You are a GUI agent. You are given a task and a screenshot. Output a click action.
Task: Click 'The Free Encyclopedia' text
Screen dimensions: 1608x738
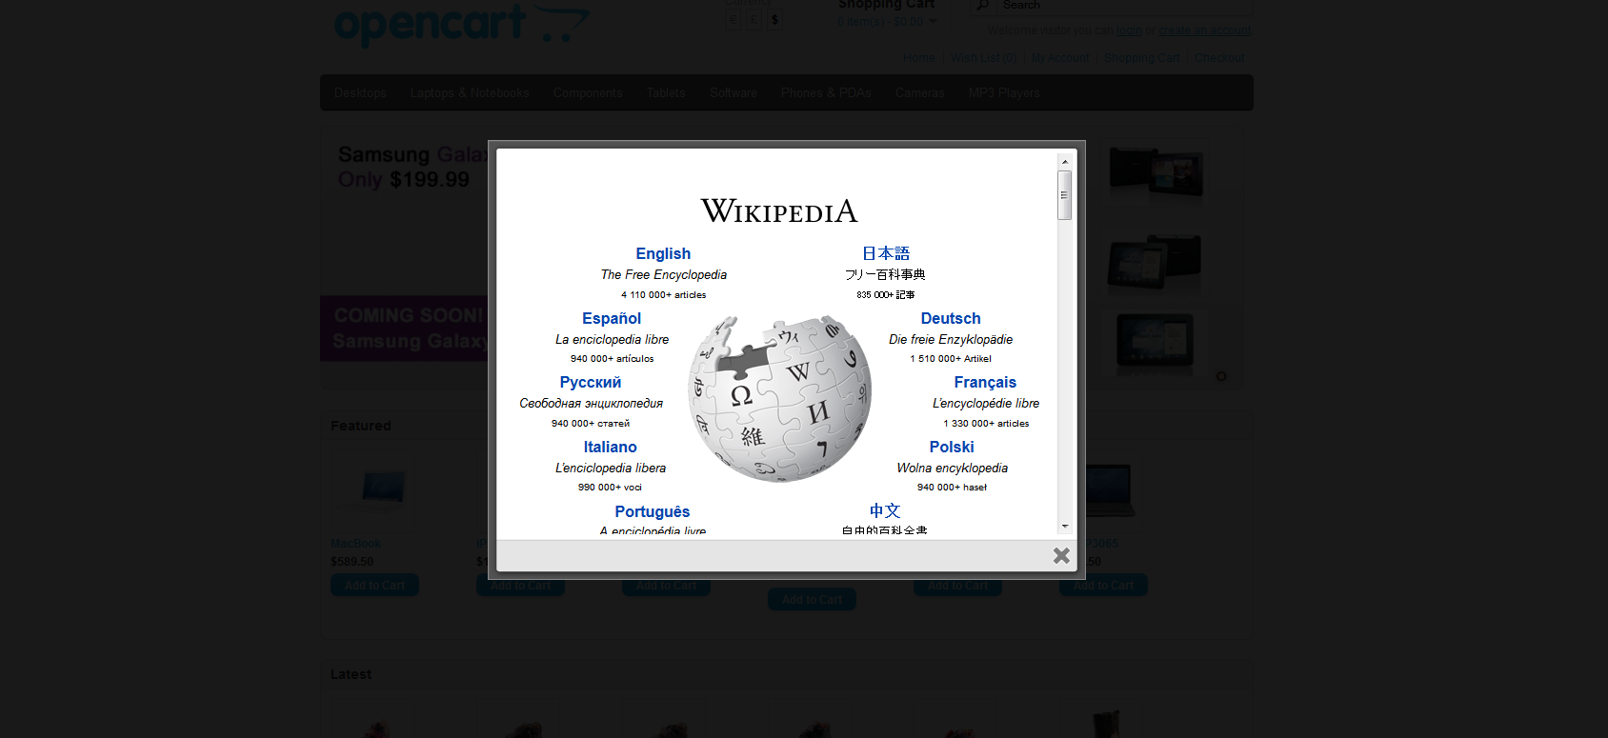click(663, 274)
